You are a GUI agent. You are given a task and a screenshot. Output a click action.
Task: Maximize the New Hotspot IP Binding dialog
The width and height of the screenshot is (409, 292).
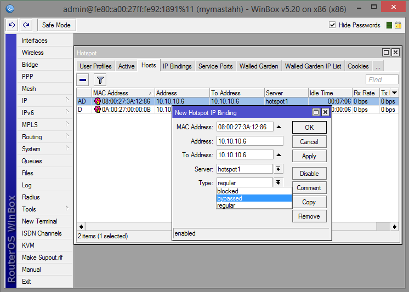point(316,112)
